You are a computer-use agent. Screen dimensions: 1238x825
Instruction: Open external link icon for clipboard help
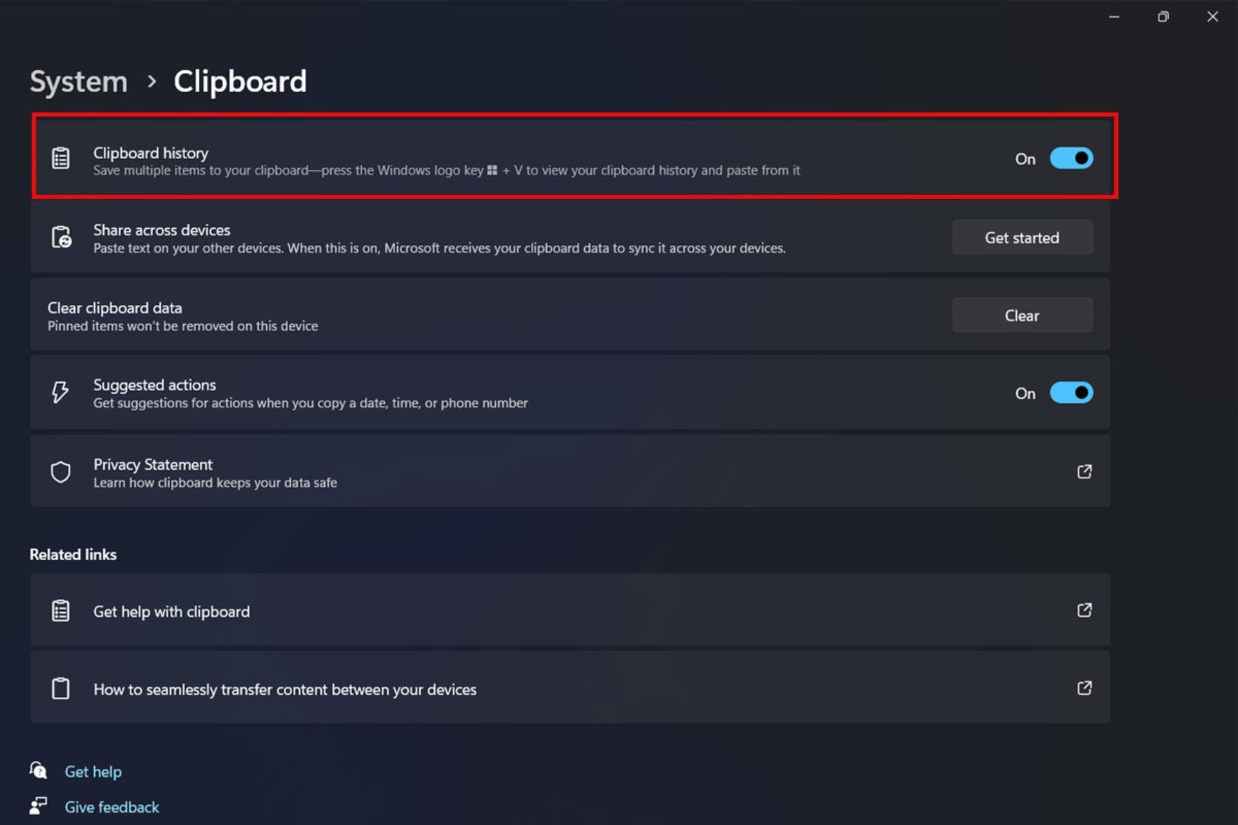(x=1084, y=610)
